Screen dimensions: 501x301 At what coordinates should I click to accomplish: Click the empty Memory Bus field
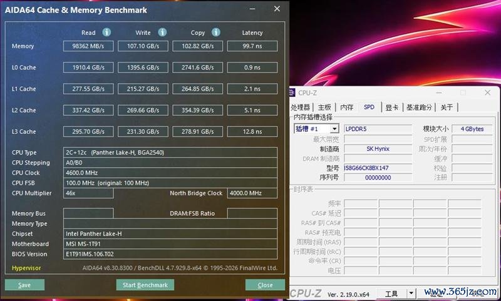pos(88,213)
